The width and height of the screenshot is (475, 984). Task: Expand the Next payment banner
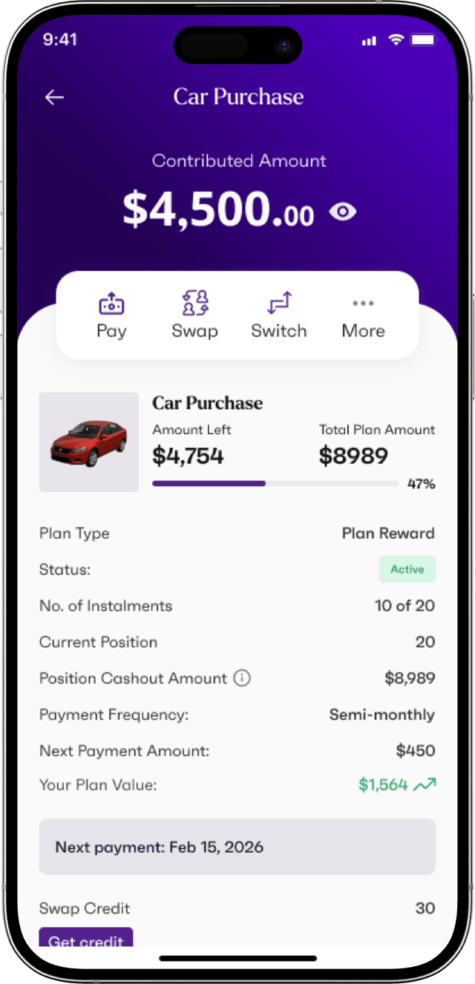pos(237,847)
